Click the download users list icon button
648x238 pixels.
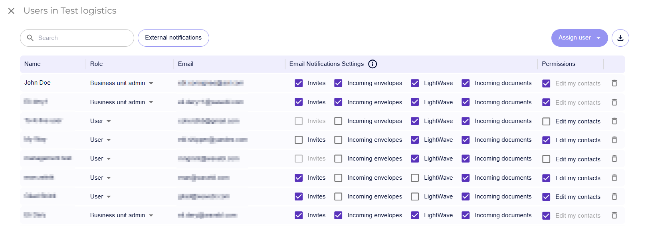click(620, 38)
